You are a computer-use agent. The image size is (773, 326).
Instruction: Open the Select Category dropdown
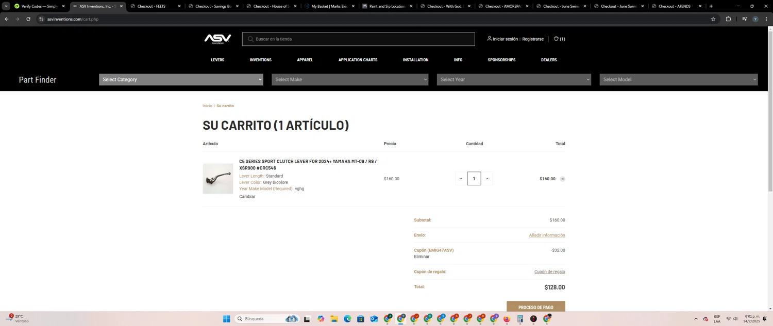(x=181, y=79)
